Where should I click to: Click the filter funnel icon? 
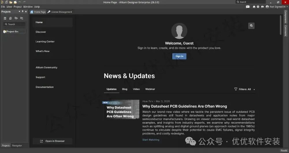pyautogui.click(x=236, y=89)
